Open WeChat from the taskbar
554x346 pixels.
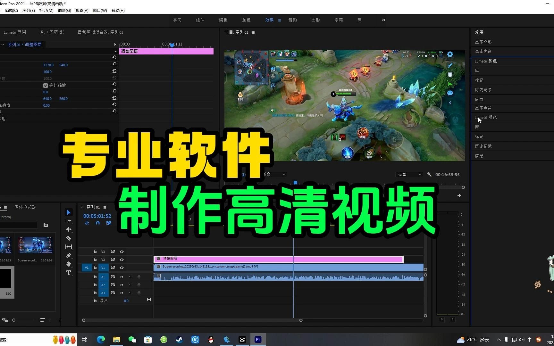click(132, 340)
